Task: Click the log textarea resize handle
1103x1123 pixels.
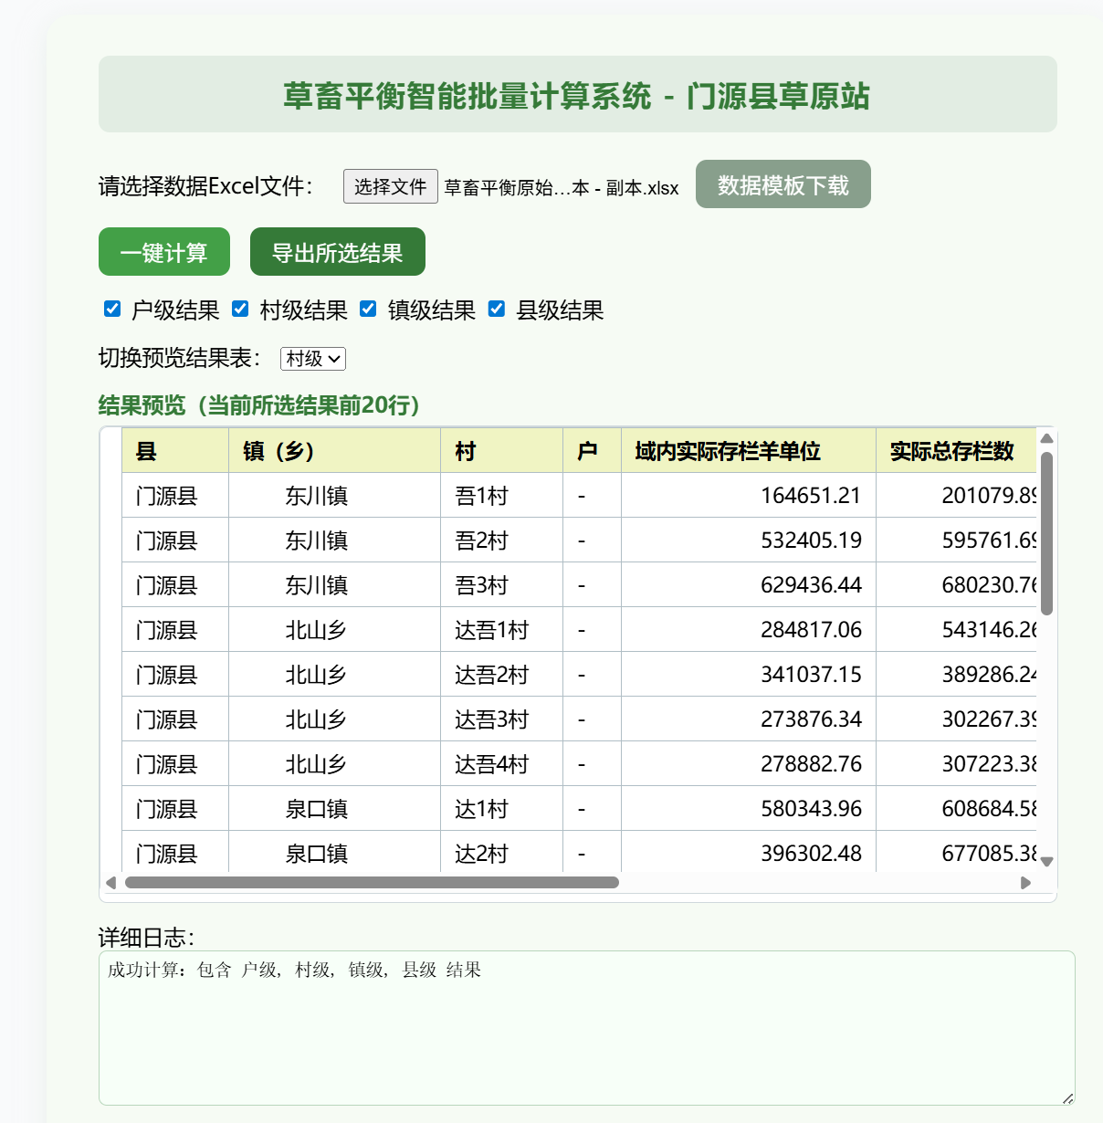Action: 1067,1098
